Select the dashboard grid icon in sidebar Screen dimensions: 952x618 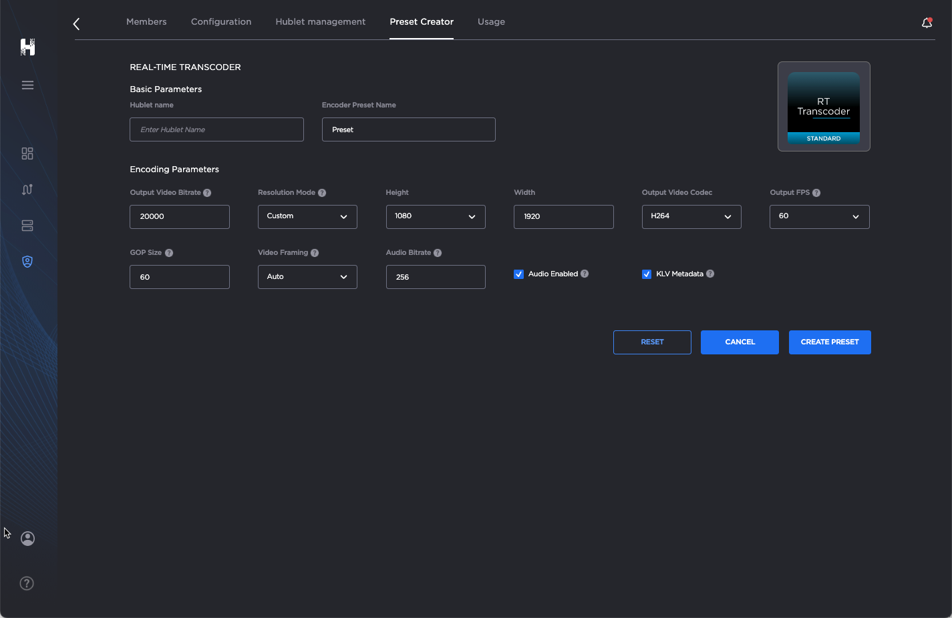click(x=27, y=153)
